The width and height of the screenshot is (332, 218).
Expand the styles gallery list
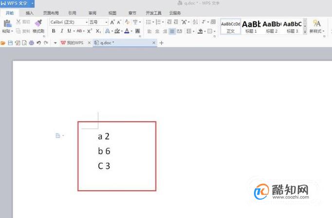pos(305,32)
